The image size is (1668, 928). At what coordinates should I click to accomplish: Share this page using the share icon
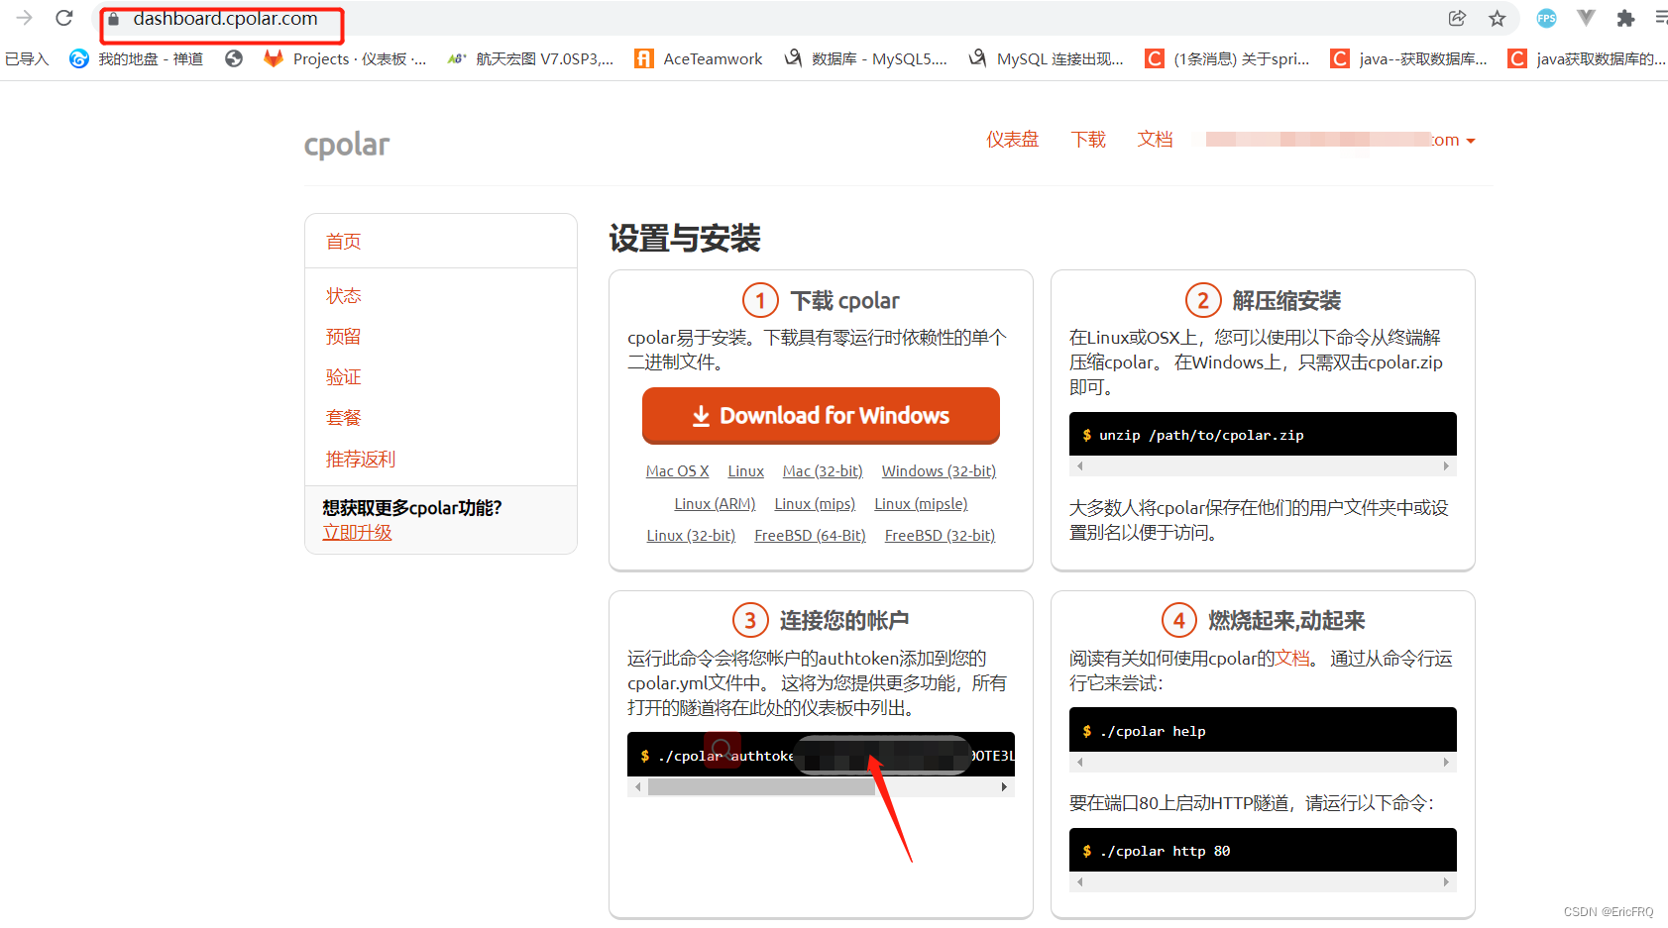1457,18
